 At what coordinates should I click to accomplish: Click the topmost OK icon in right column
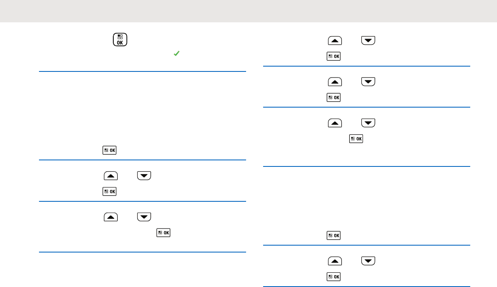coord(334,56)
